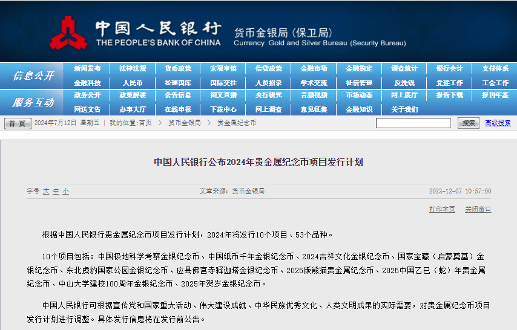This screenshot has width=517, height=330.
Task: Open 调查统计 menu item
Action: [x=404, y=68]
